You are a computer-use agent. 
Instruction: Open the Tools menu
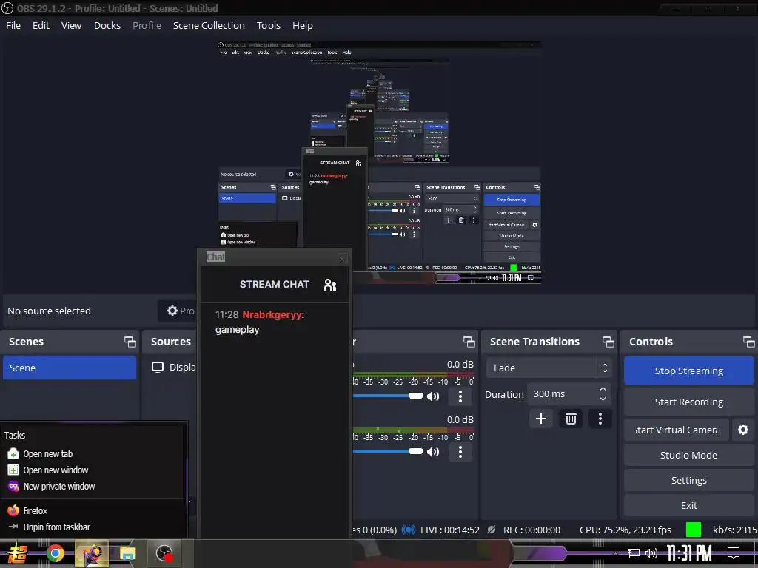tap(268, 26)
